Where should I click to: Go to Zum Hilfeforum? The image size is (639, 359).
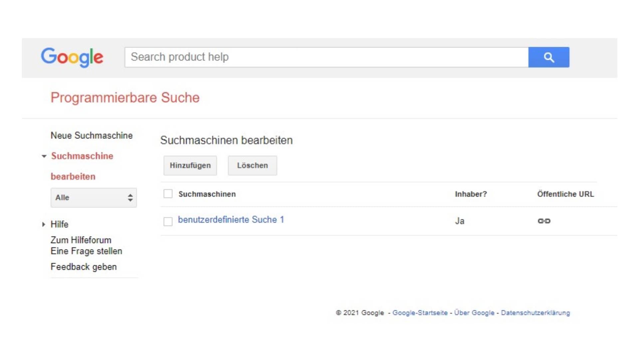click(x=81, y=240)
